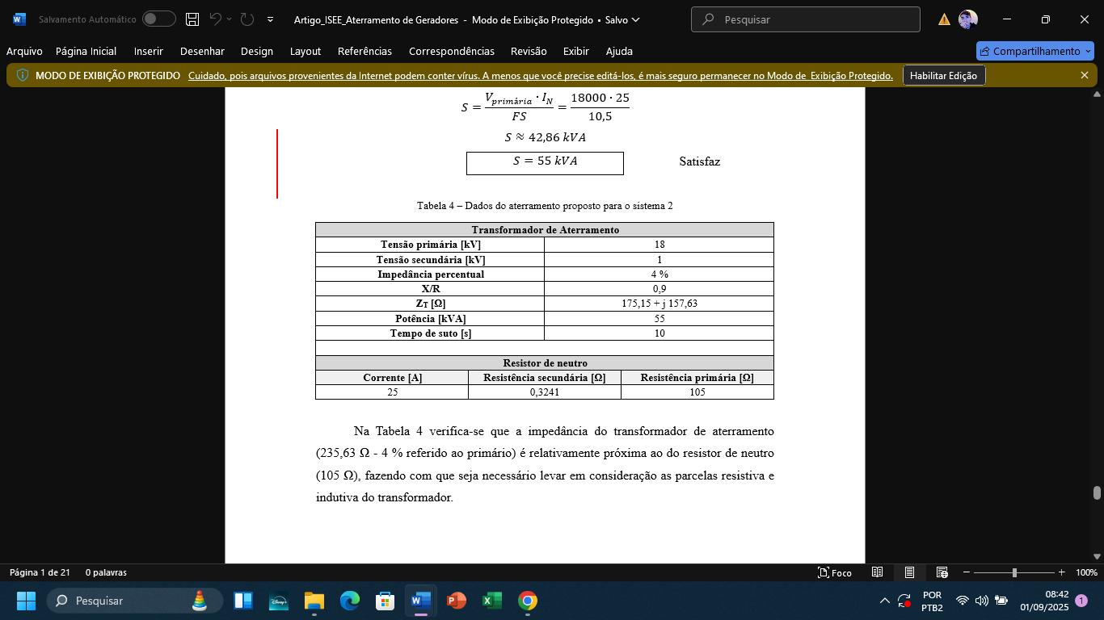Open PowerPoint from the taskbar
This screenshot has width=1104, height=620.
457,601
